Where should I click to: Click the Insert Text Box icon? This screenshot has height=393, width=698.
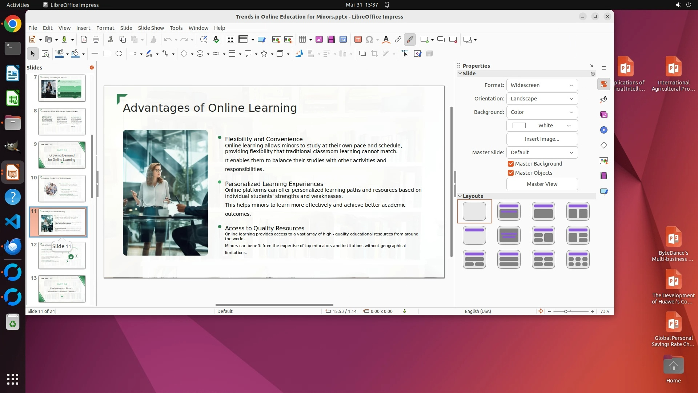(x=358, y=40)
